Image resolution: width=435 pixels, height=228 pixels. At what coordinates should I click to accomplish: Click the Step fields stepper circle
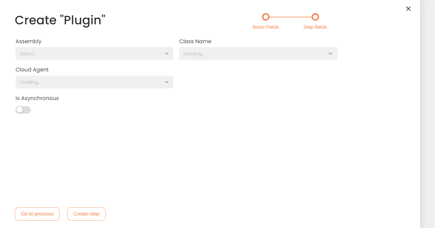click(x=315, y=17)
